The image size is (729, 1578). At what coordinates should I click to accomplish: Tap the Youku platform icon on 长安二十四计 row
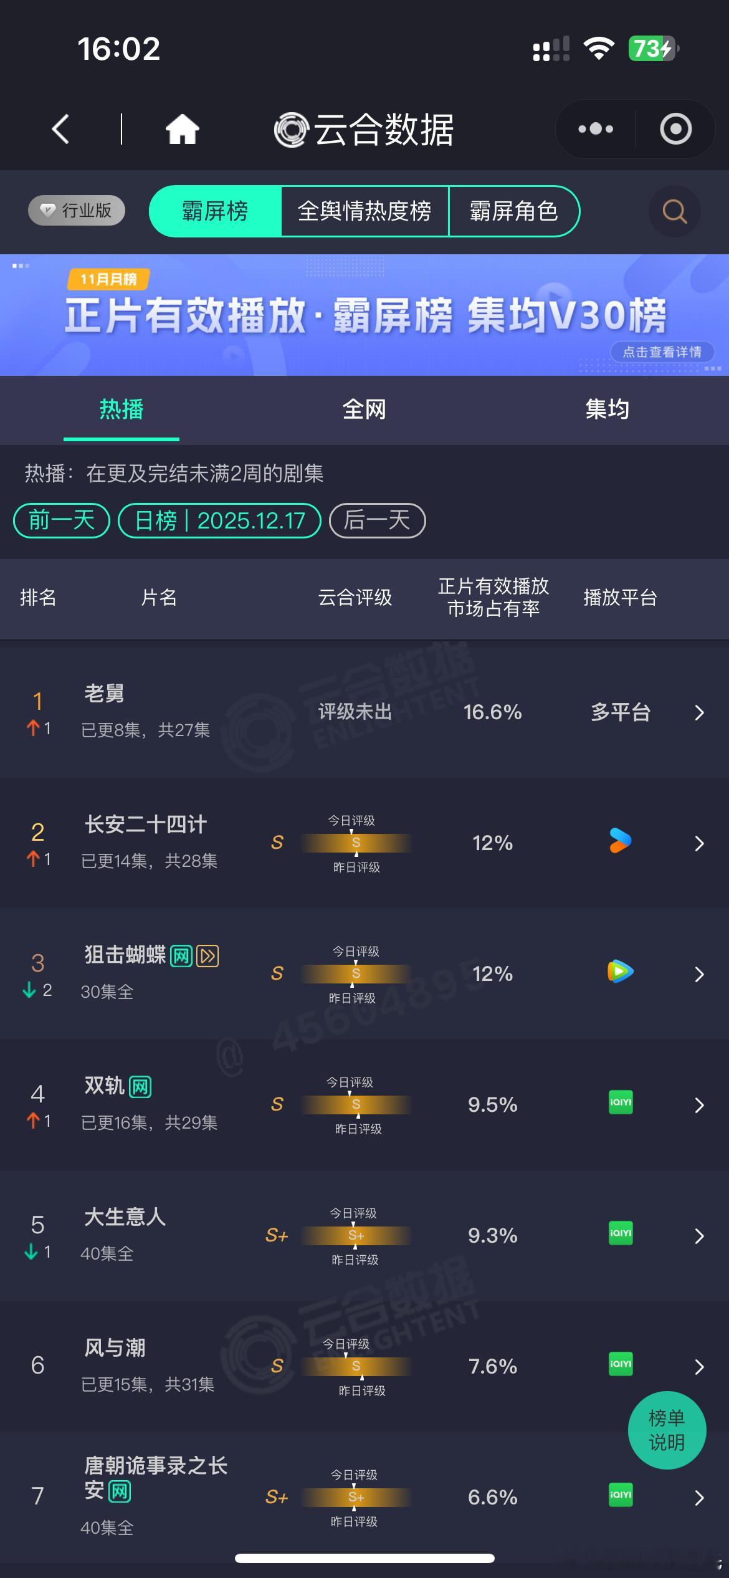pyautogui.click(x=619, y=841)
